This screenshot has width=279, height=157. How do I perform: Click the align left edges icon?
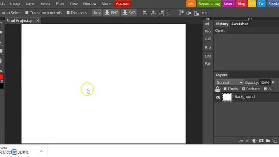[145, 13]
